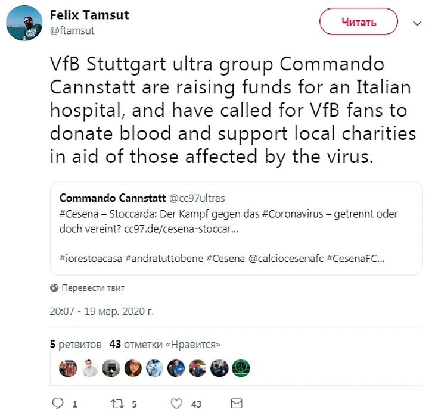Image resolution: width=435 pixels, height=416 pixels.
Task: Click the globe icon beside Перевести твит
Action: (x=54, y=288)
